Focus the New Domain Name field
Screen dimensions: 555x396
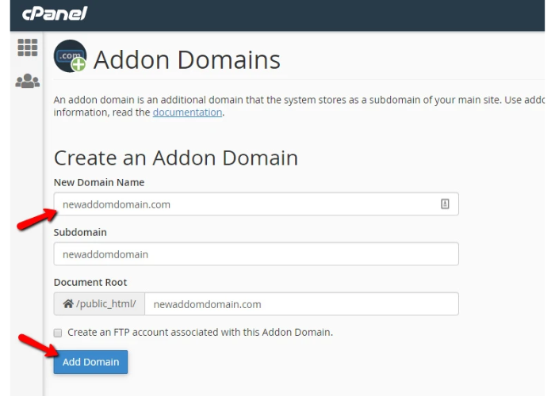(x=256, y=204)
